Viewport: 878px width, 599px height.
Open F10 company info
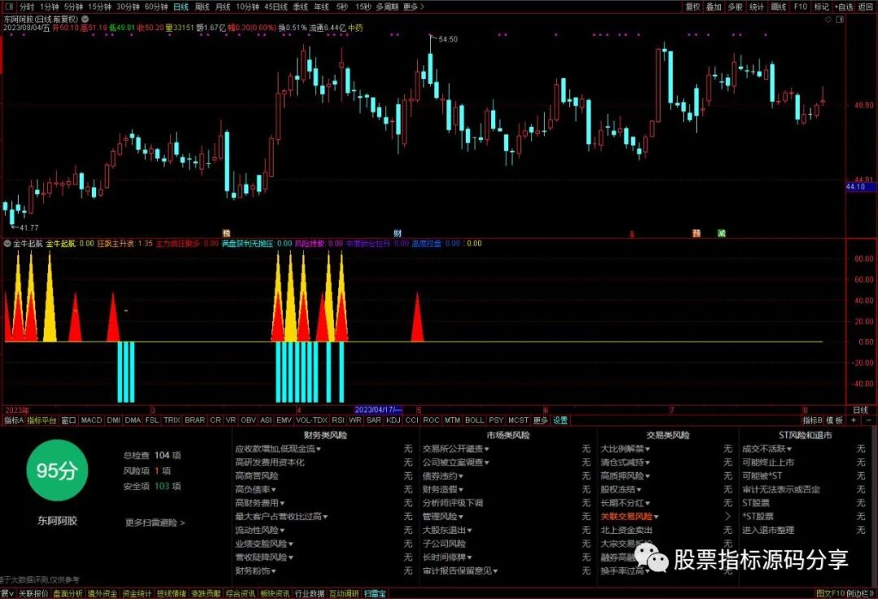(x=800, y=7)
